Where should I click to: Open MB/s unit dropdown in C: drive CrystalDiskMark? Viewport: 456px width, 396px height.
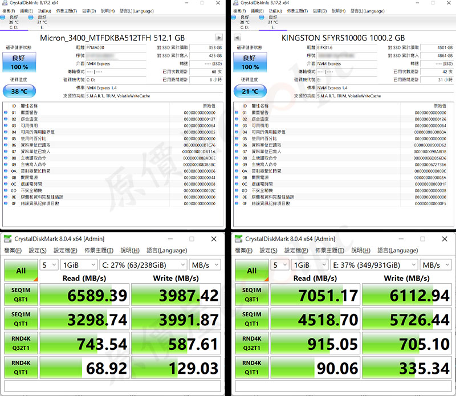205,265
